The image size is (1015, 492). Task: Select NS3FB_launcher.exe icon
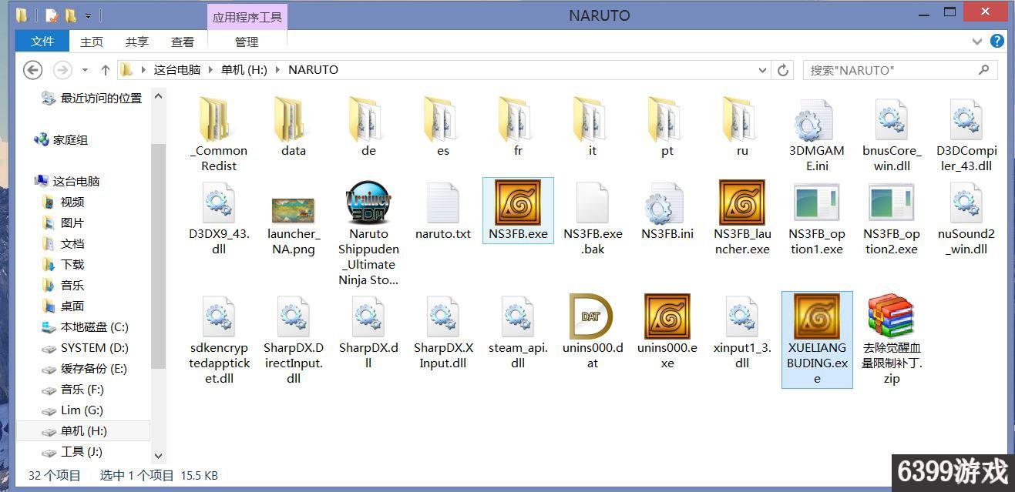tap(742, 219)
